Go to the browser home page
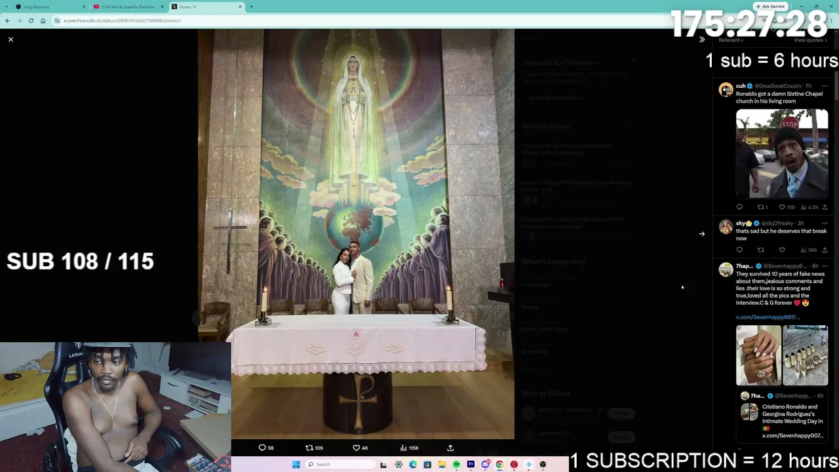This screenshot has height=472, width=839. (x=43, y=20)
